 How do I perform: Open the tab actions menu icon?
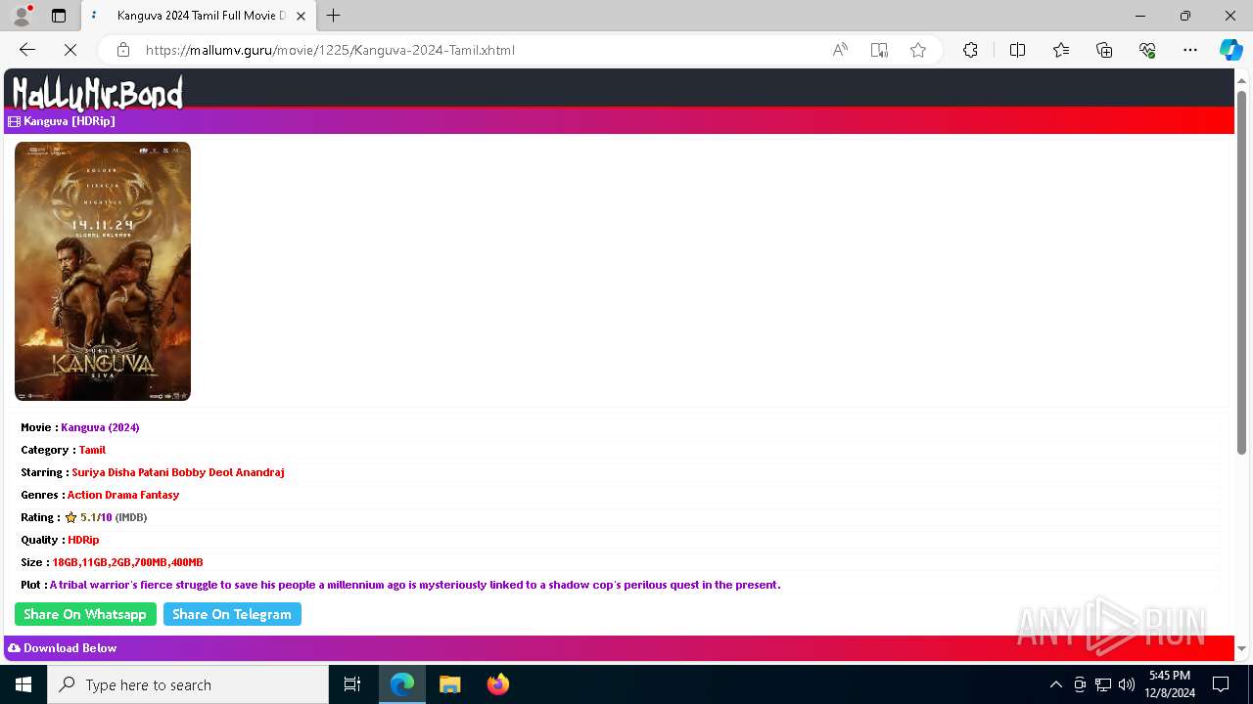click(x=59, y=16)
